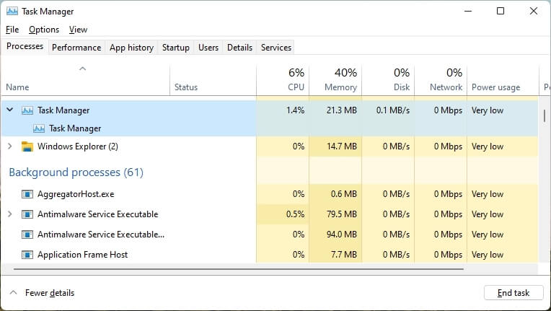
Task: Click the 1.4% CPU value
Action: click(295, 110)
